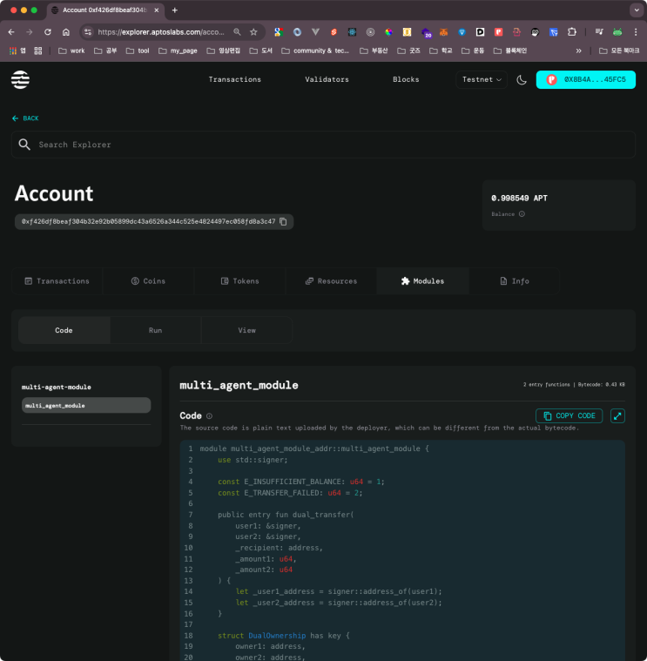The height and width of the screenshot is (661, 647).
Task: Click the BACK link
Action: (x=25, y=118)
